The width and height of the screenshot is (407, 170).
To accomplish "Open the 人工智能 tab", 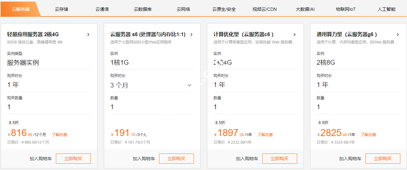I will [x=386, y=9].
